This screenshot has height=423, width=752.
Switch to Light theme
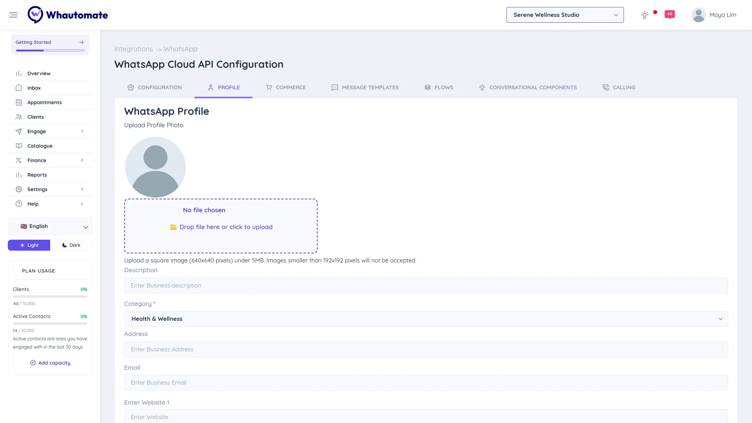(x=29, y=245)
